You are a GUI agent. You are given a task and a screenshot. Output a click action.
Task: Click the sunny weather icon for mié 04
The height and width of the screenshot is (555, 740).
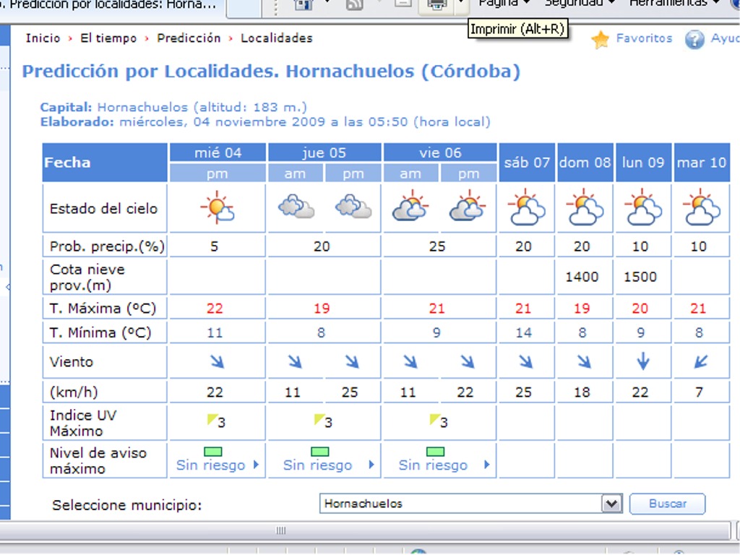pos(218,208)
